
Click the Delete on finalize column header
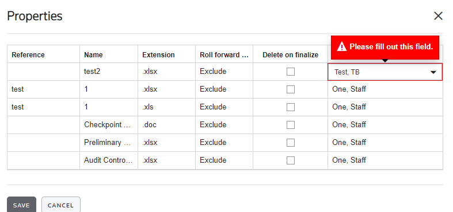(x=290, y=54)
